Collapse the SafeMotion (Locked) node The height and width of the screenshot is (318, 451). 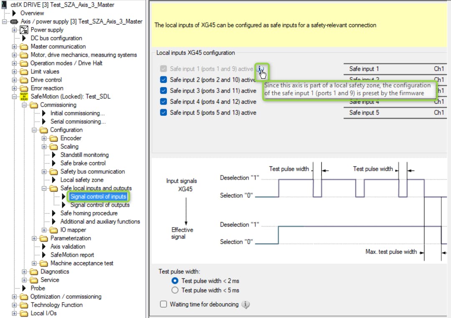(x=14, y=97)
